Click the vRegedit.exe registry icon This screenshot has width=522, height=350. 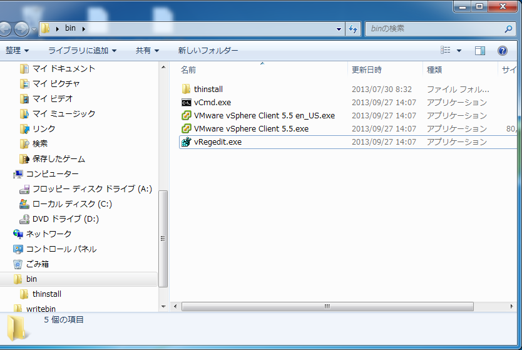pyautogui.click(x=186, y=142)
